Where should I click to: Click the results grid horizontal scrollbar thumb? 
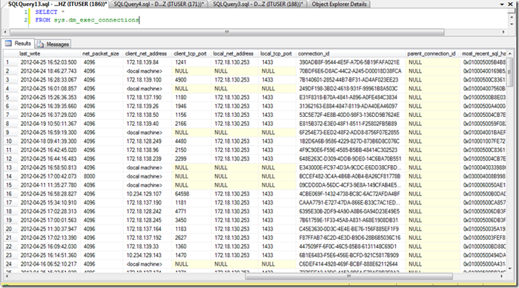tap(348, 276)
